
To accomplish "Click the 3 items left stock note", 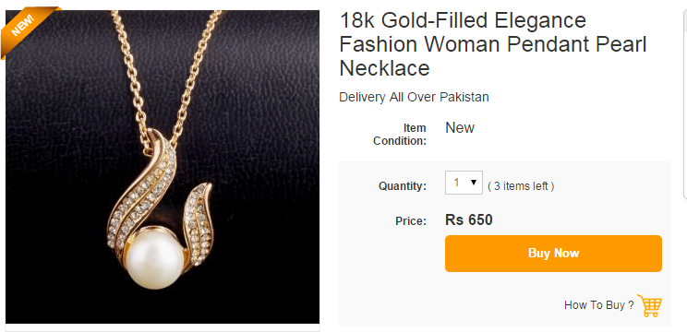I will (521, 186).
